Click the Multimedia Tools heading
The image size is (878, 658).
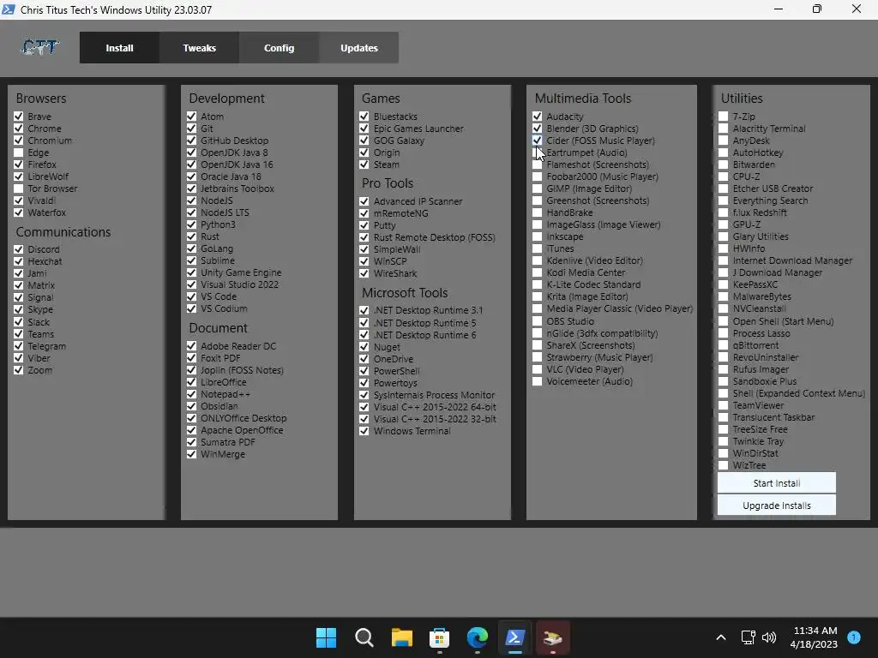[583, 98]
